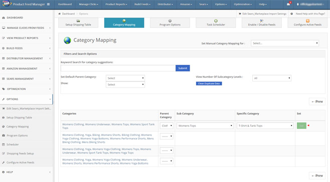Expand the Build Feeds sidebar section
330x182 pixels.
click(26, 48)
